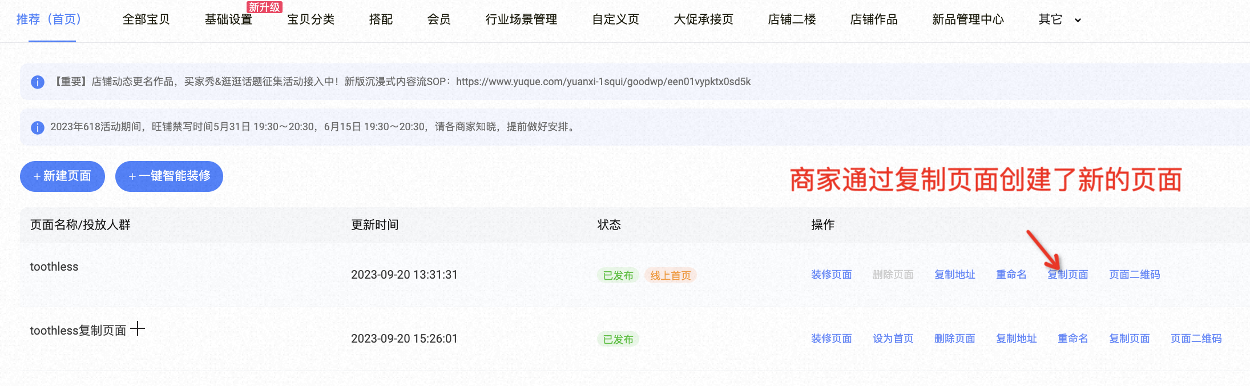This screenshot has width=1250, height=386.
Task: Click the 操作 column header
Action: [823, 225]
